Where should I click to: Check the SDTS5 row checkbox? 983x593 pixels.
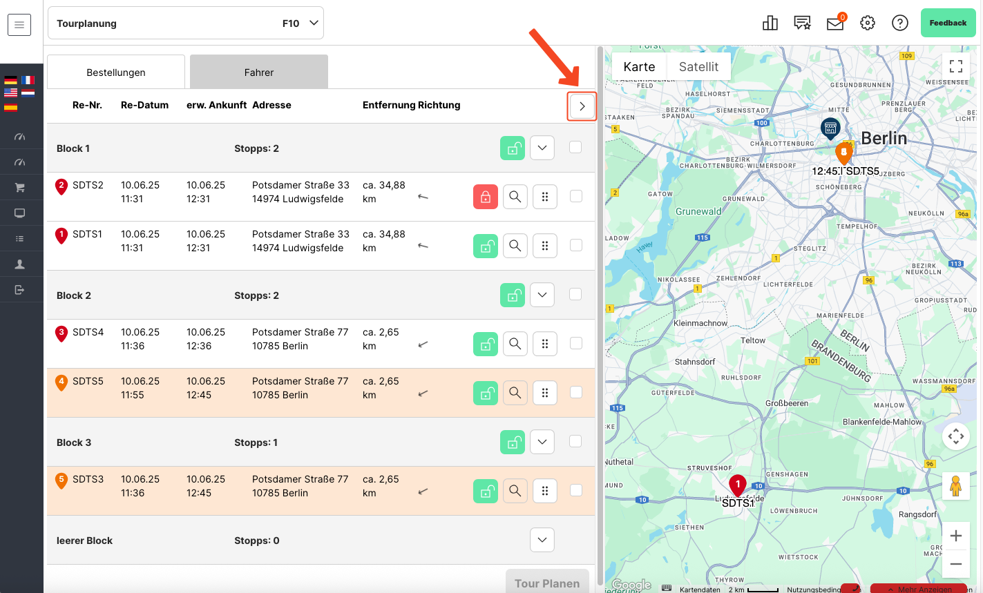point(575,392)
